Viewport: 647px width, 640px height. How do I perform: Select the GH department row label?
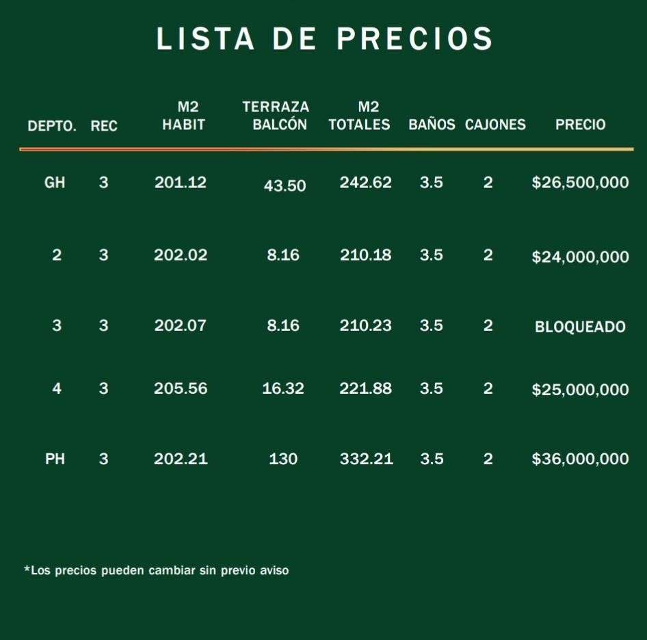(x=55, y=183)
